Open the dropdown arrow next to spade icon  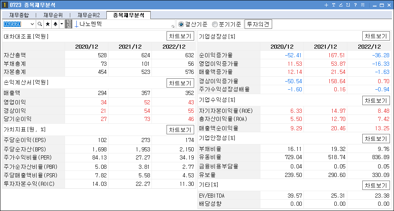point(62,24)
